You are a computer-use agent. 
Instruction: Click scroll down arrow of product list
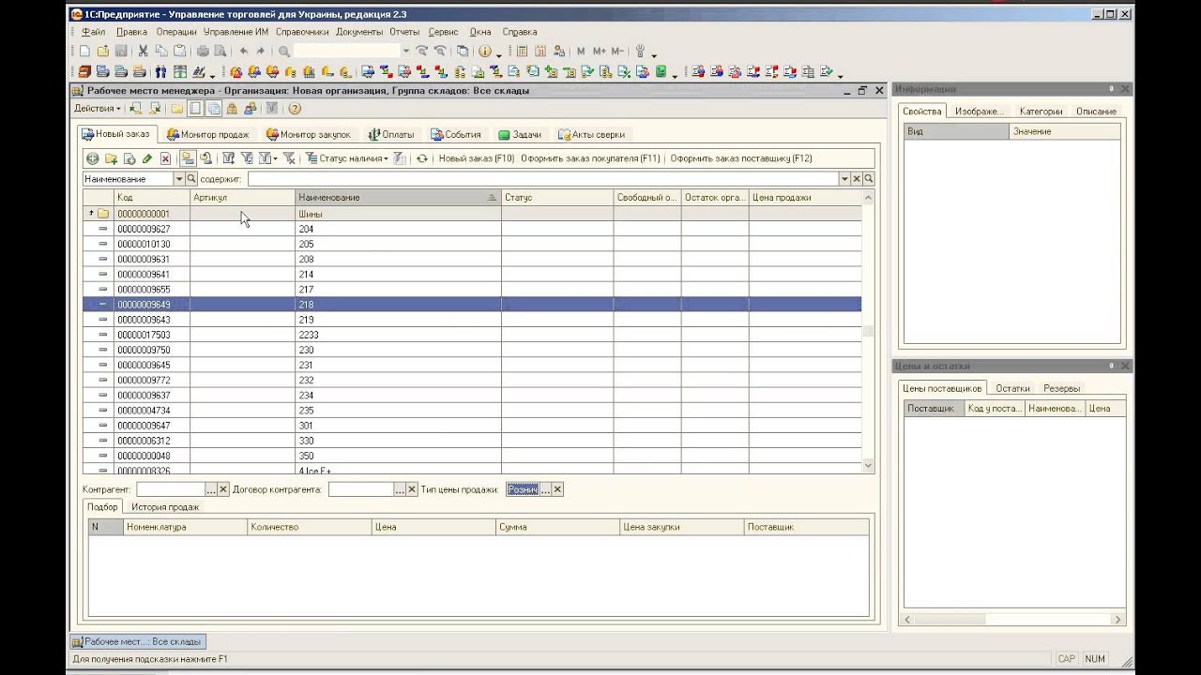868,465
